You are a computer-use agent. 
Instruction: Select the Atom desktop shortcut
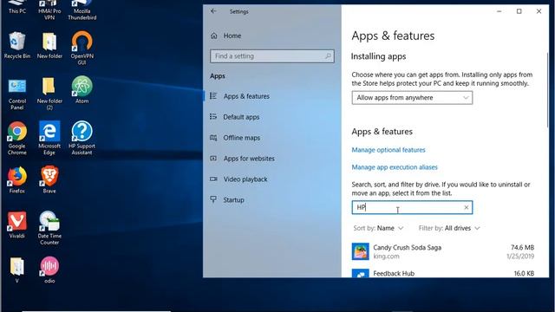(82, 89)
